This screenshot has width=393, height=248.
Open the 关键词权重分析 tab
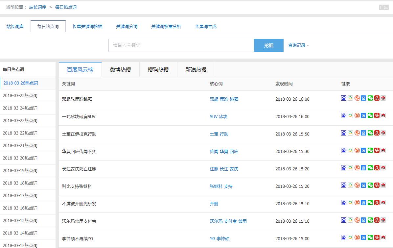point(166,26)
